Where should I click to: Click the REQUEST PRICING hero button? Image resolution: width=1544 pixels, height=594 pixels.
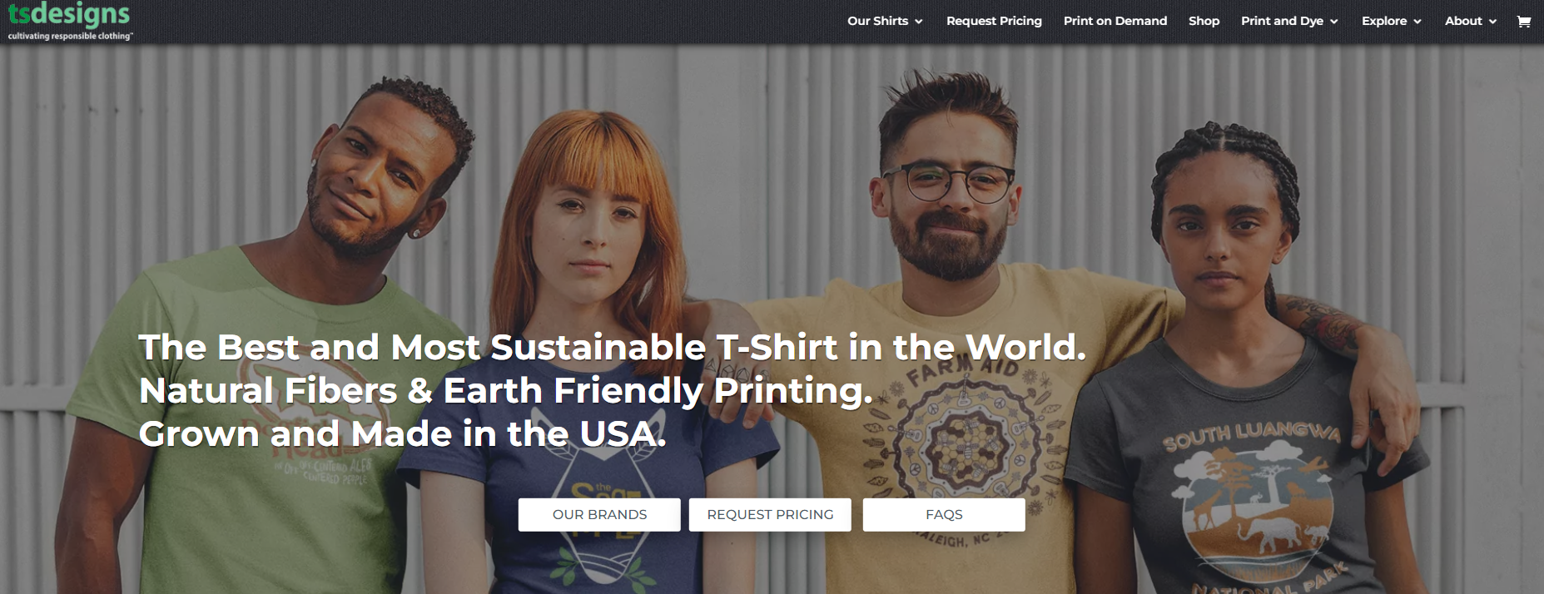pyautogui.click(x=770, y=514)
